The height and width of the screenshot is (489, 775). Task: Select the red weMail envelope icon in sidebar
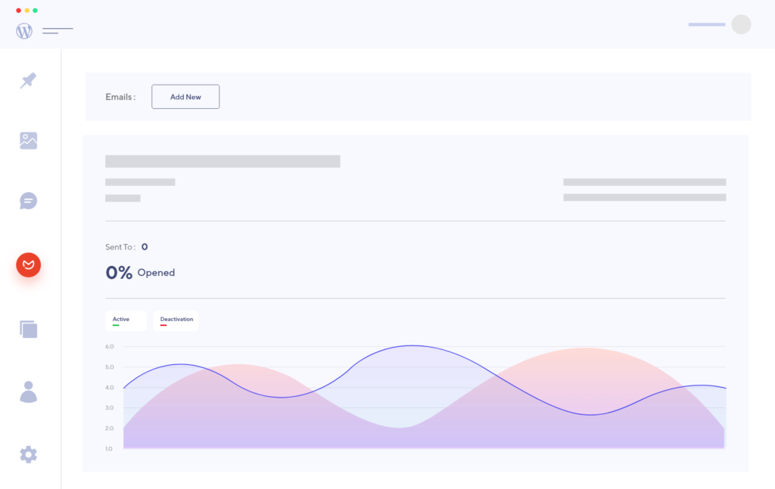pyautogui.click(x=28, y=265)
